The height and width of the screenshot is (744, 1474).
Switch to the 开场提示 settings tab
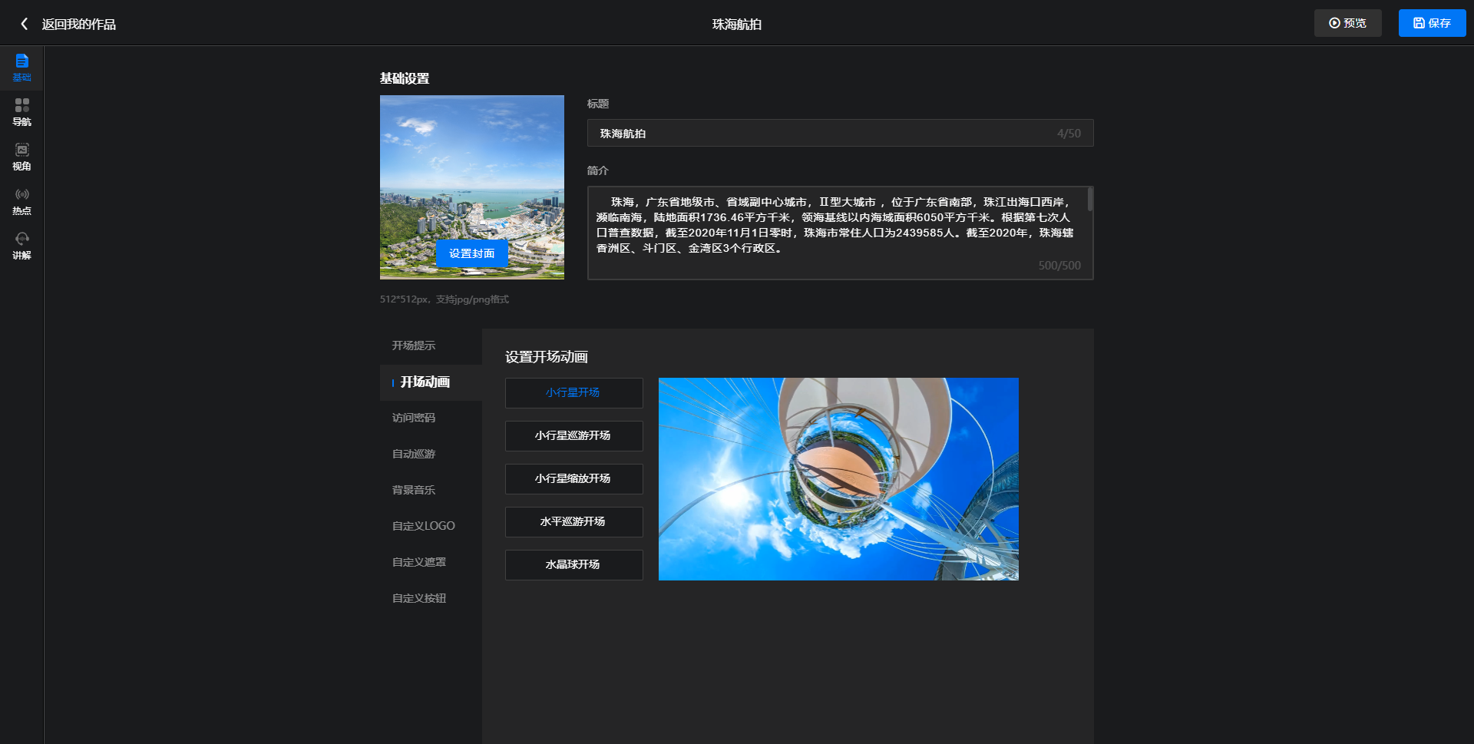point(414,346)
